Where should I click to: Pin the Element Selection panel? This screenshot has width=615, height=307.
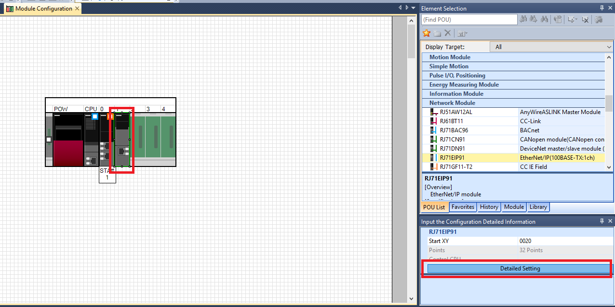pyautogui.click(x=602, y=8)
